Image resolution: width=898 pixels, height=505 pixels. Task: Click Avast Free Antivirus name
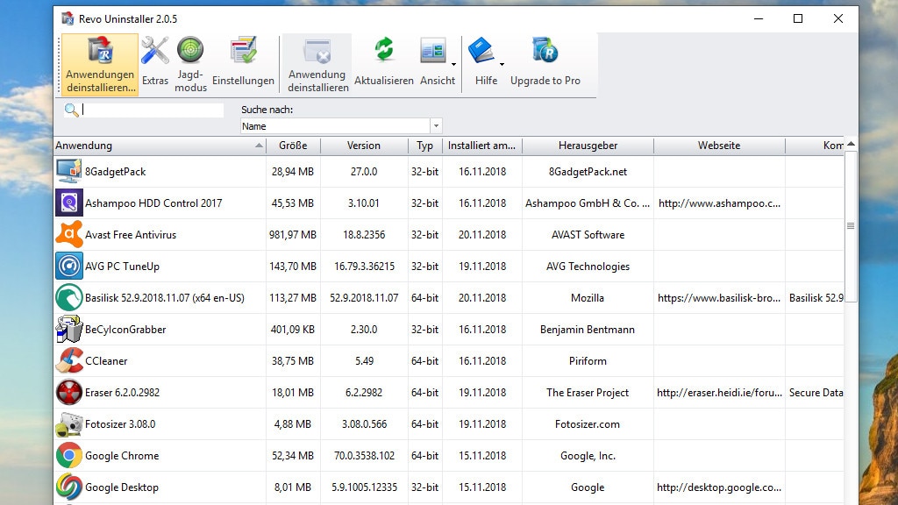(x=131, y=235)
